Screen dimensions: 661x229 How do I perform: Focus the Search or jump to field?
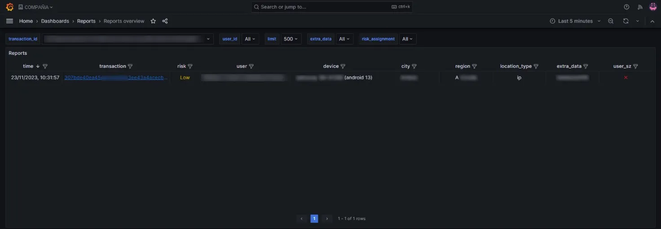point(332,7)
